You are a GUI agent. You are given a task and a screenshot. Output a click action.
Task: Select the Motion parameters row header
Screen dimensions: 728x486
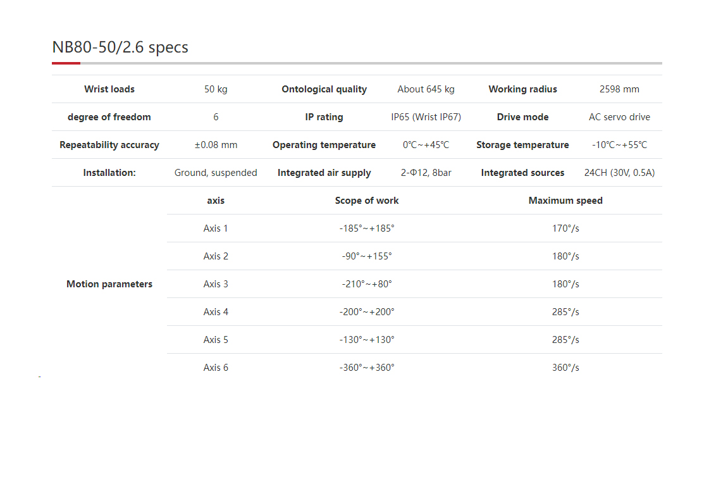109,284
